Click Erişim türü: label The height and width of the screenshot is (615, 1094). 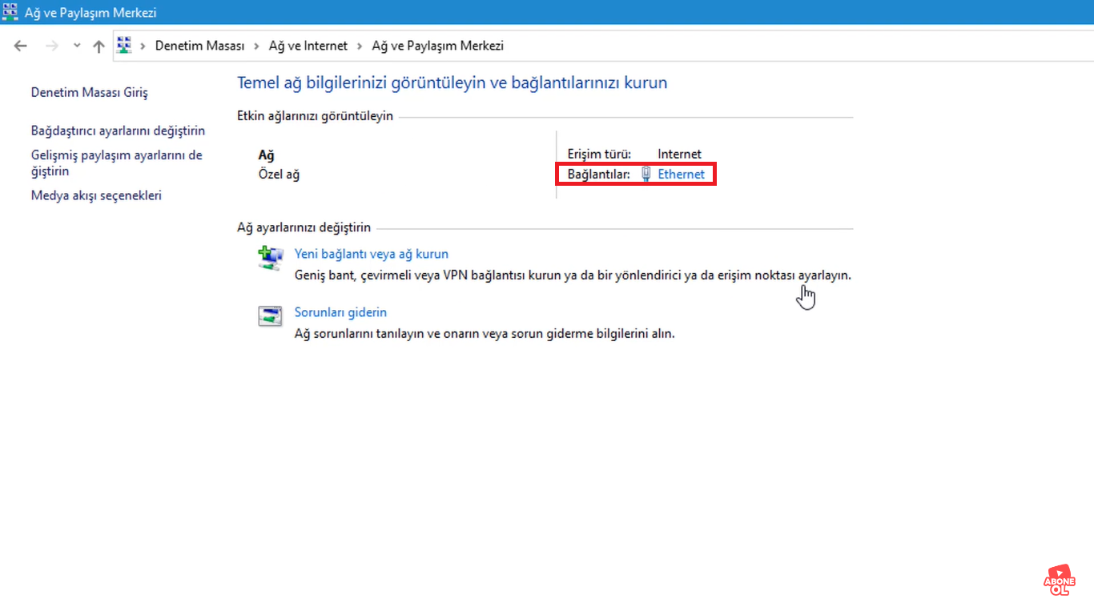[x=599, y=154]
